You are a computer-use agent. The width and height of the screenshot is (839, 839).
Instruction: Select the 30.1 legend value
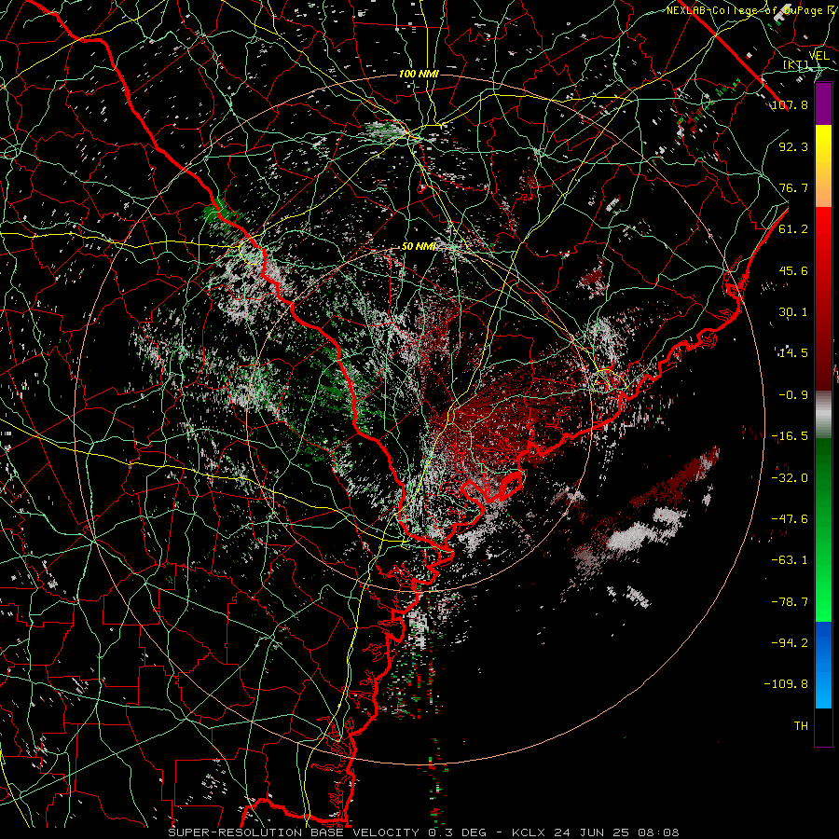pyautogui.click(x=793, y=312)
